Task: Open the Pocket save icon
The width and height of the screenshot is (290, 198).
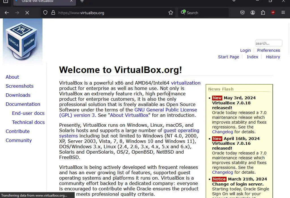Action: pyautogui.click(x=242, y=12)
